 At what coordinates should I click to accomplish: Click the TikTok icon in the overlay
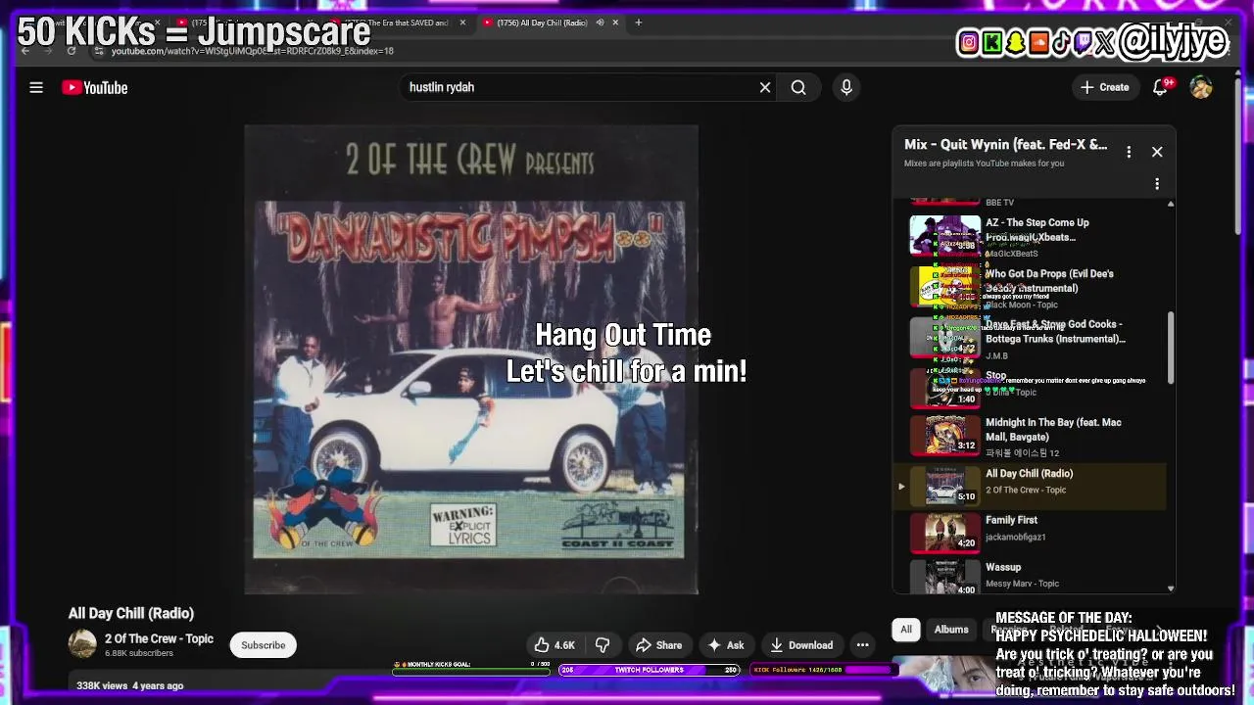pos(1061,42)
